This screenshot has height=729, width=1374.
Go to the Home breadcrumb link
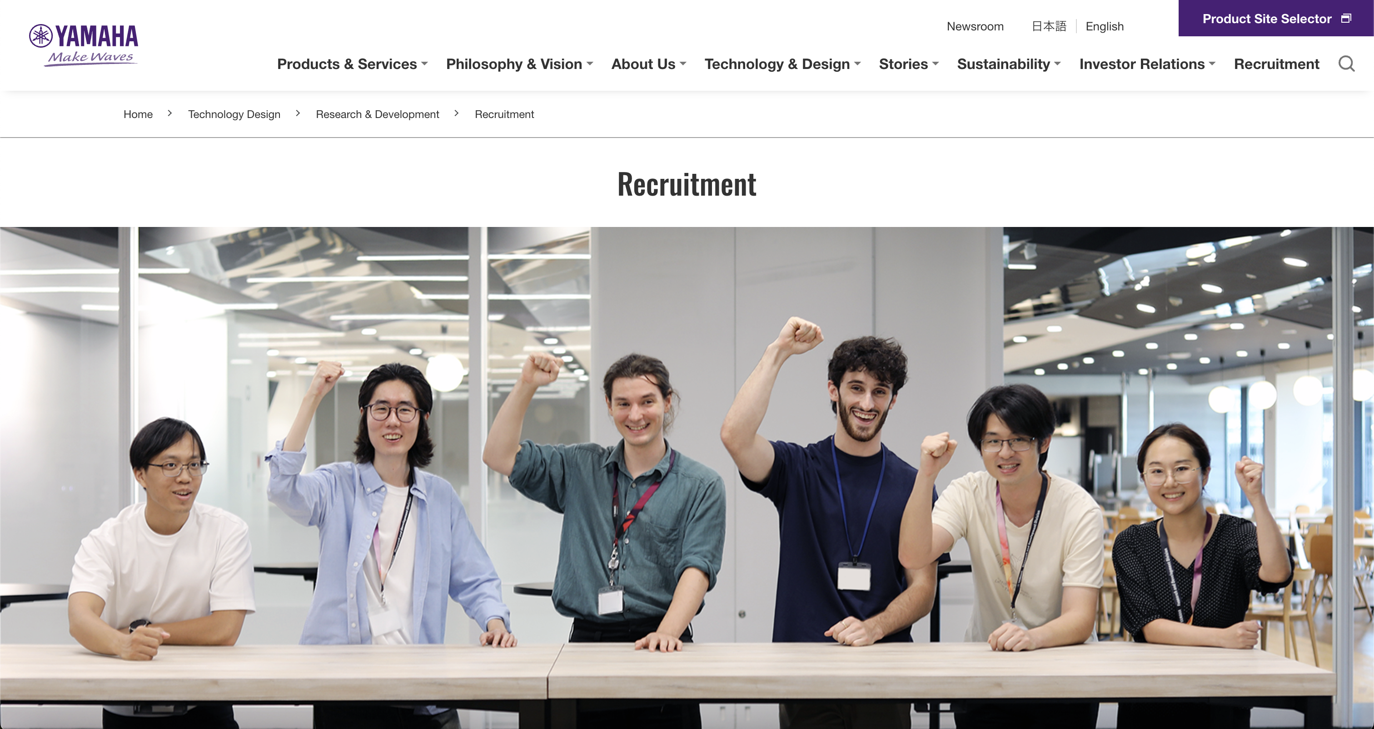[138, 114]
